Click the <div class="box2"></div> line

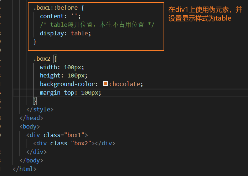pyautogui.click(x=74, y=144)
